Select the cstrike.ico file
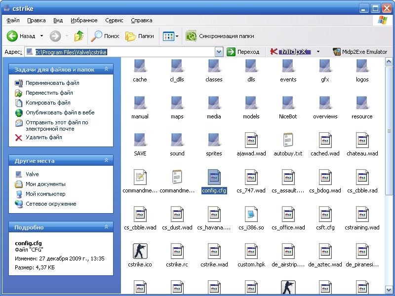 [140, 256]
